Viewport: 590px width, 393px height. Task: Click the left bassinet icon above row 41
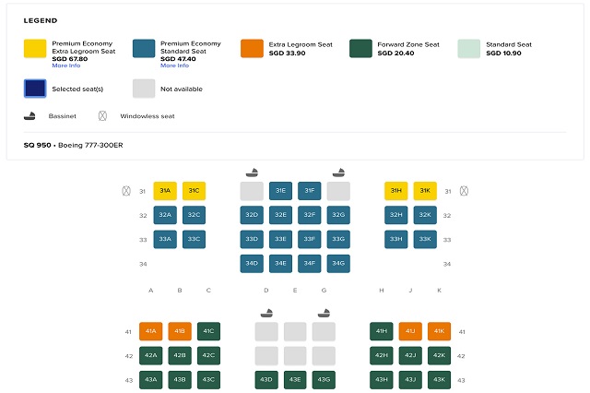pyautogui.click(x=266, y=313)
